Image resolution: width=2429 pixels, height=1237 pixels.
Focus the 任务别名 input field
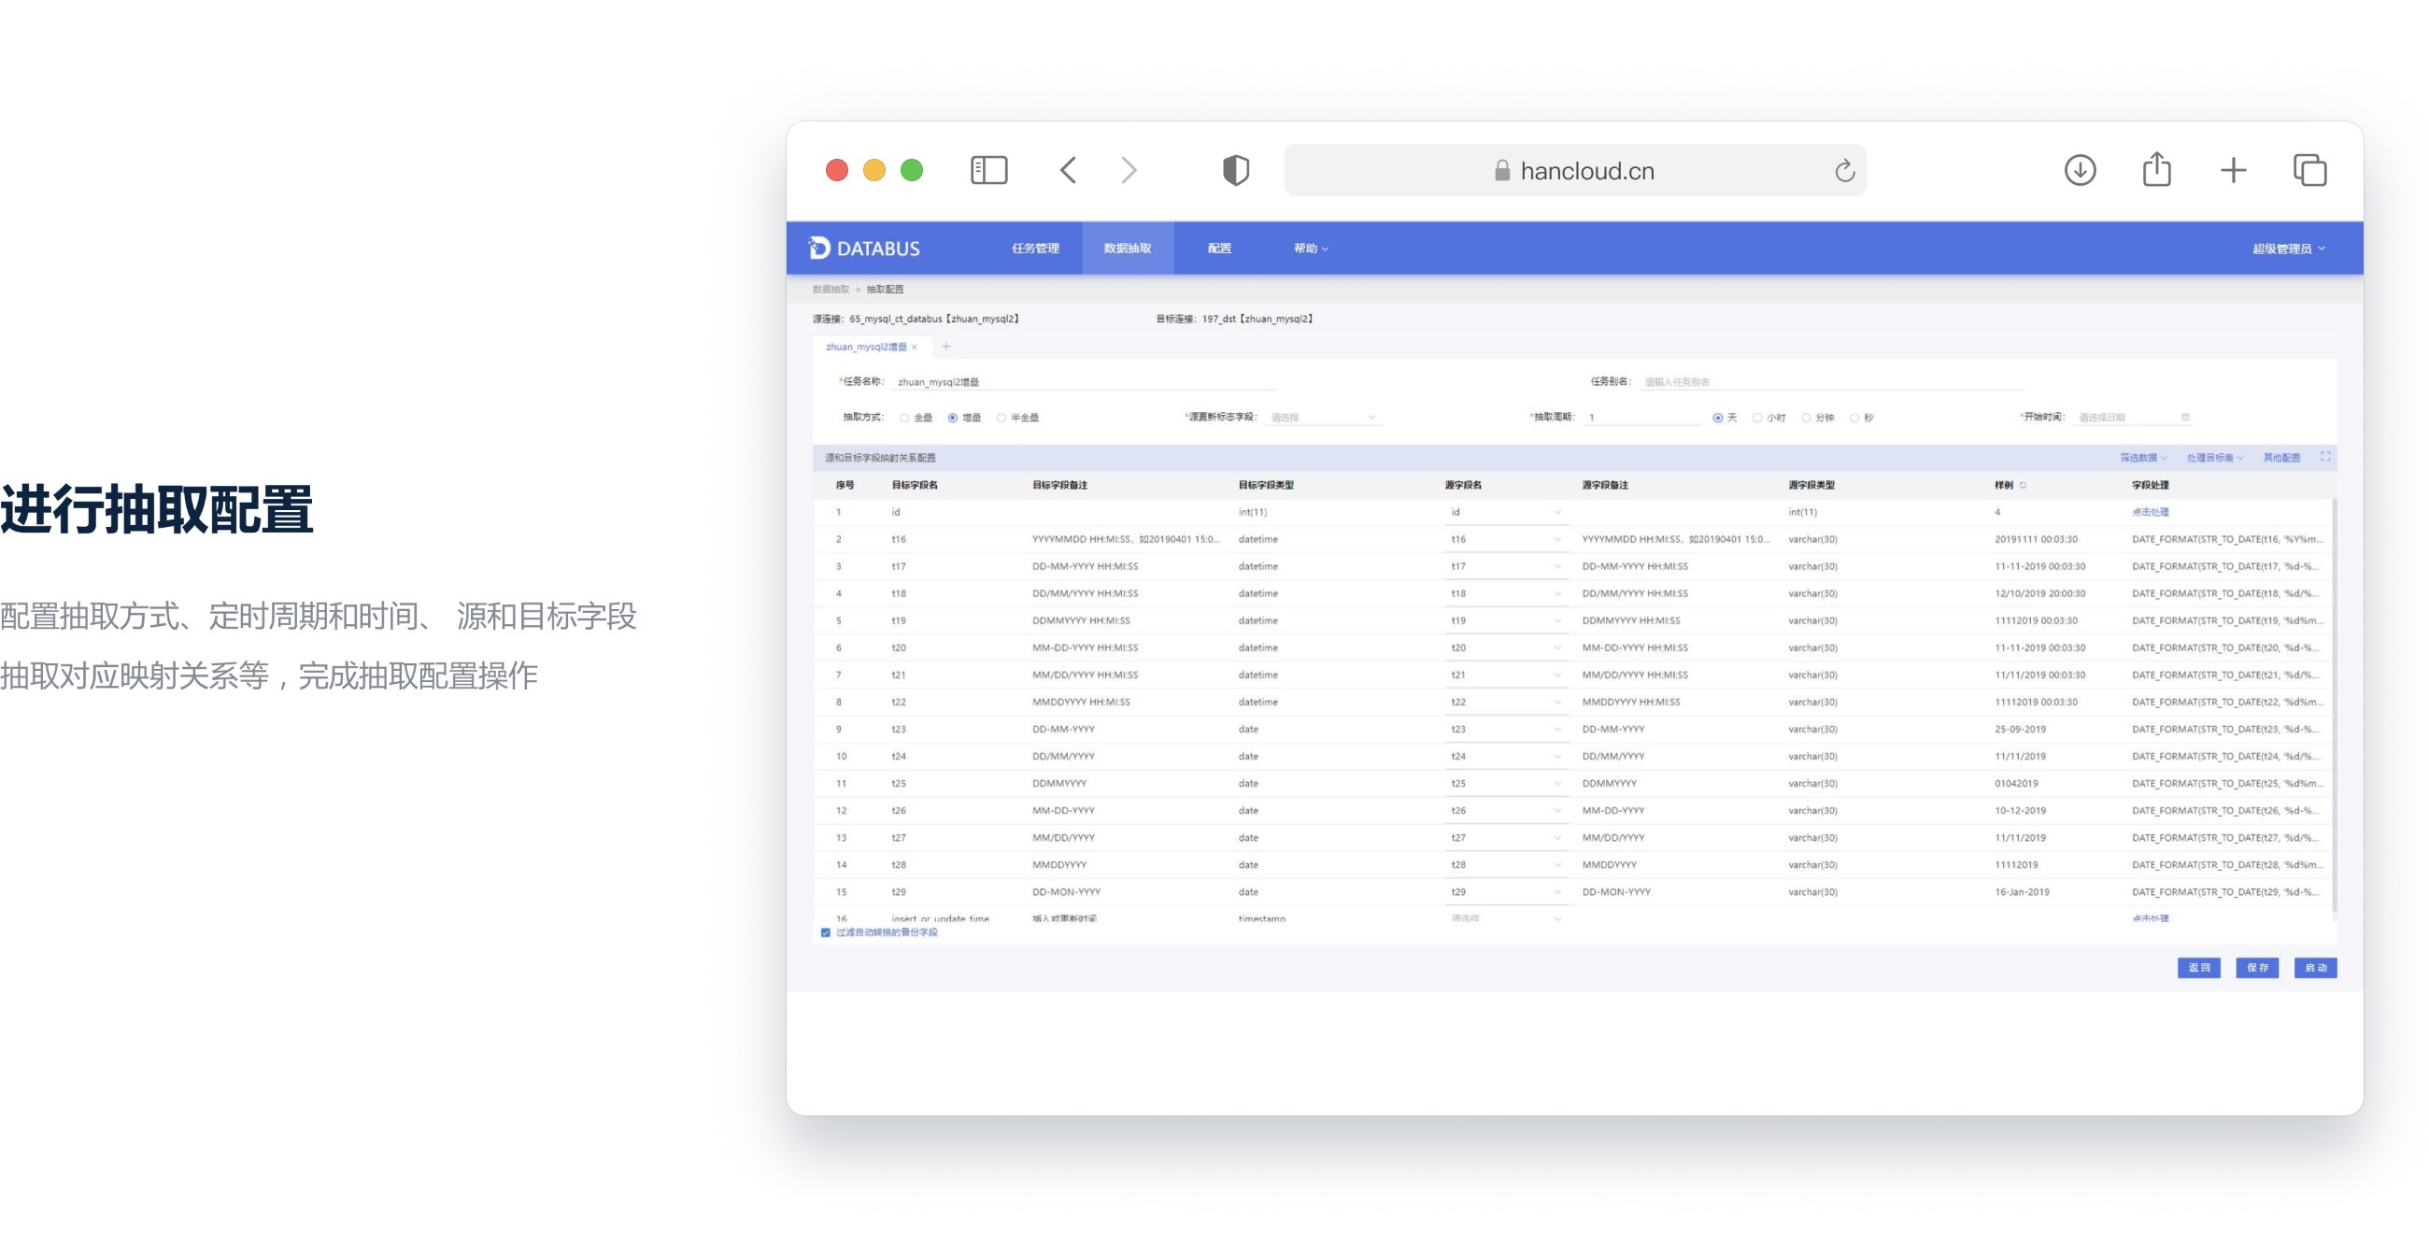click(x=1830, y=382)
